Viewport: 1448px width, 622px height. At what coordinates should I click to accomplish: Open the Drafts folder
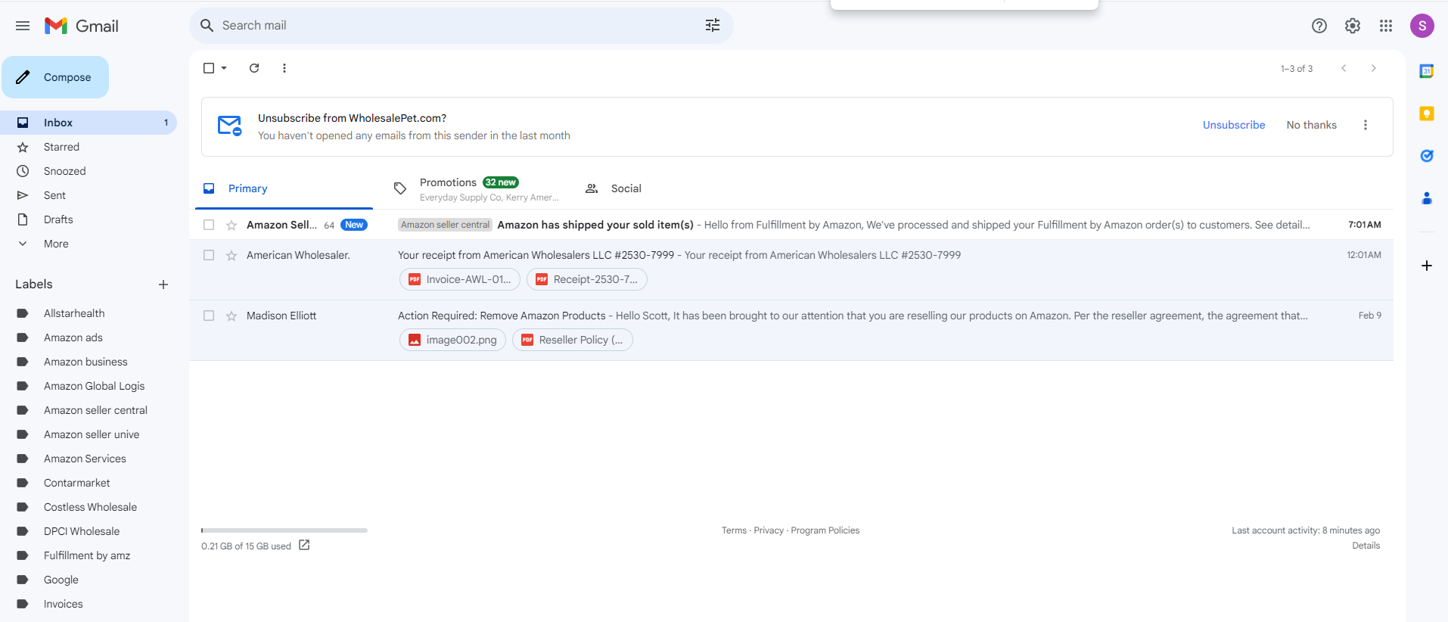click(x=89, y=219)
